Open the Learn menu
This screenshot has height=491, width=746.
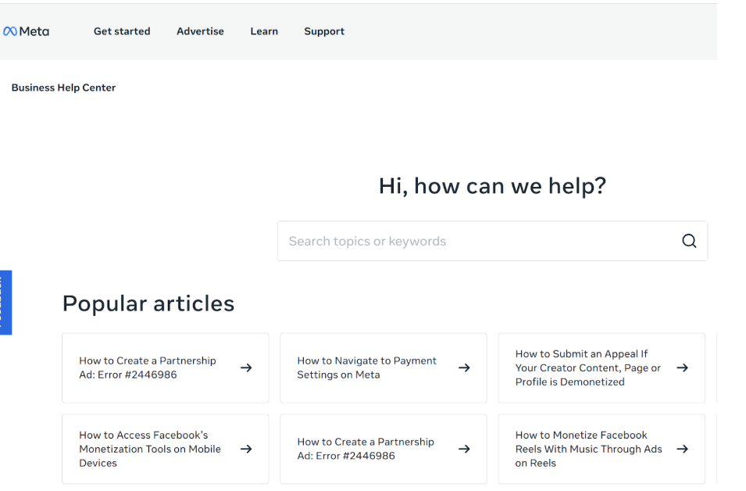pyautogui.click(x=264, y=31)
